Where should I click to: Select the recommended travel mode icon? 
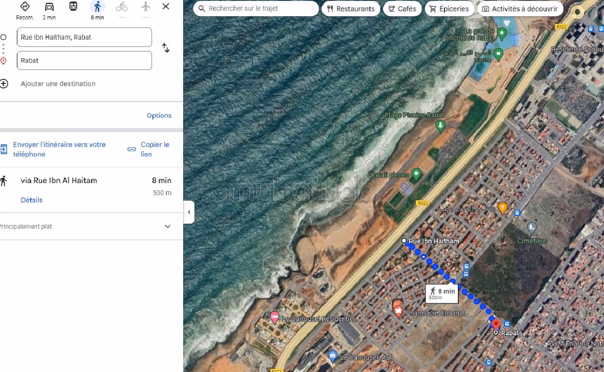[25, 7]
